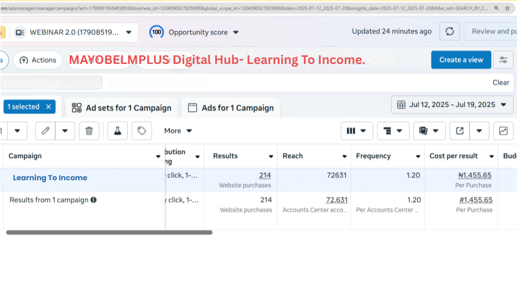Open the date range picker dropdown
The image size is (517, 283).
click(452, 105)
